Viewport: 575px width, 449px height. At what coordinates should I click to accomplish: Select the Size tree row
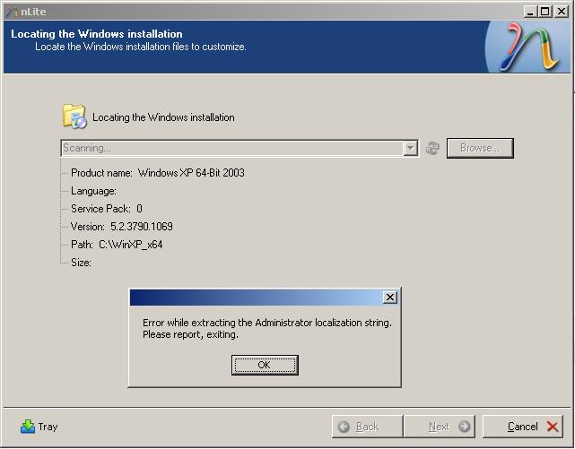(81, 263)
